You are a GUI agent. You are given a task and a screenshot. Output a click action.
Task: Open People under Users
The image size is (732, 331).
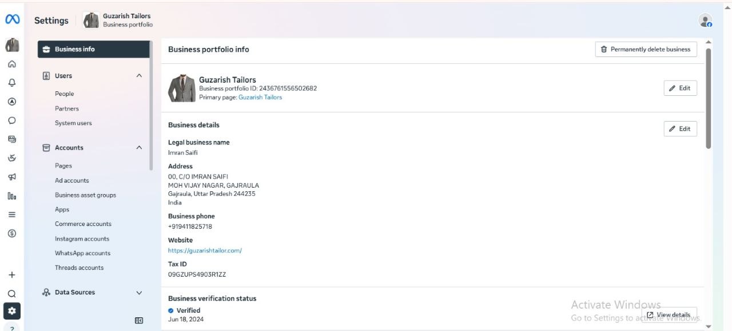click(65, 94)
